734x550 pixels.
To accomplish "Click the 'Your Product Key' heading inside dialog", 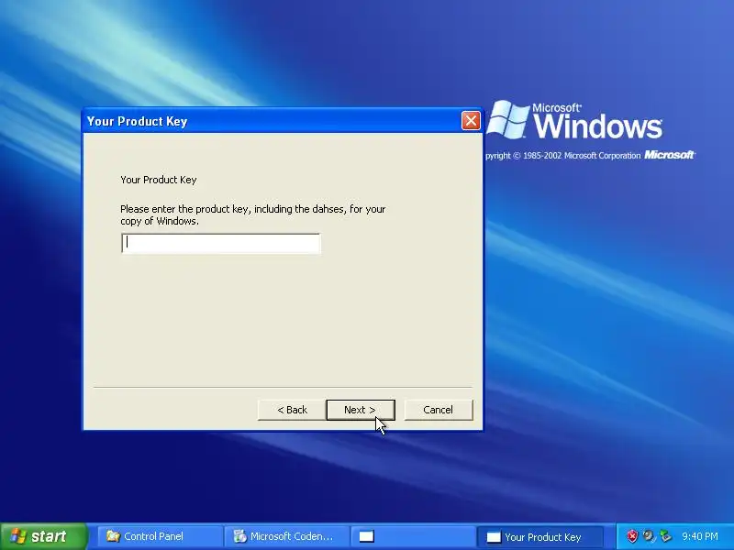I will 158,180.
